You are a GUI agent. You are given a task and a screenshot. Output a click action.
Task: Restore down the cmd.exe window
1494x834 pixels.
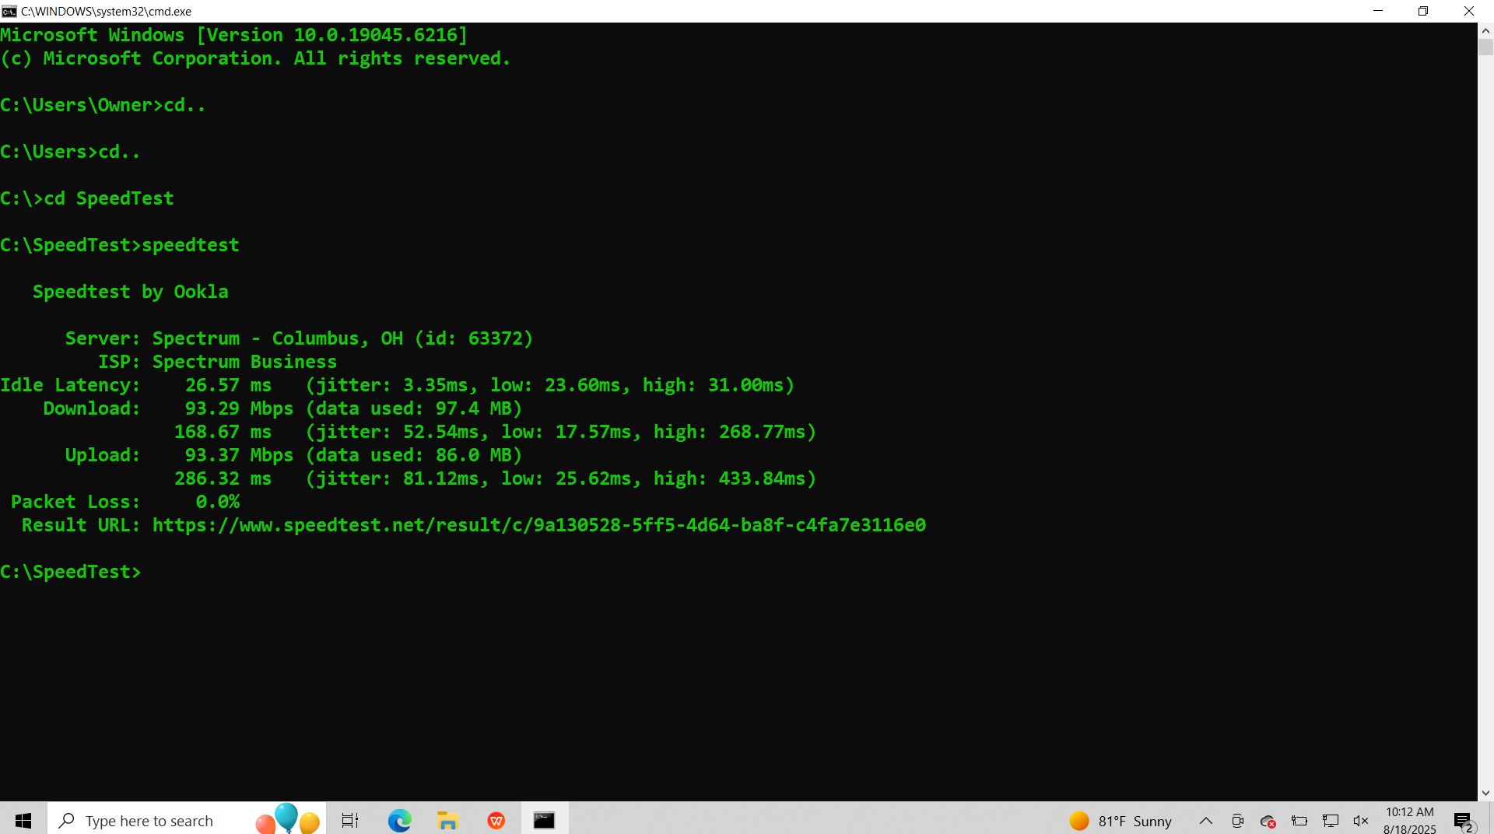coord(1423,11)
